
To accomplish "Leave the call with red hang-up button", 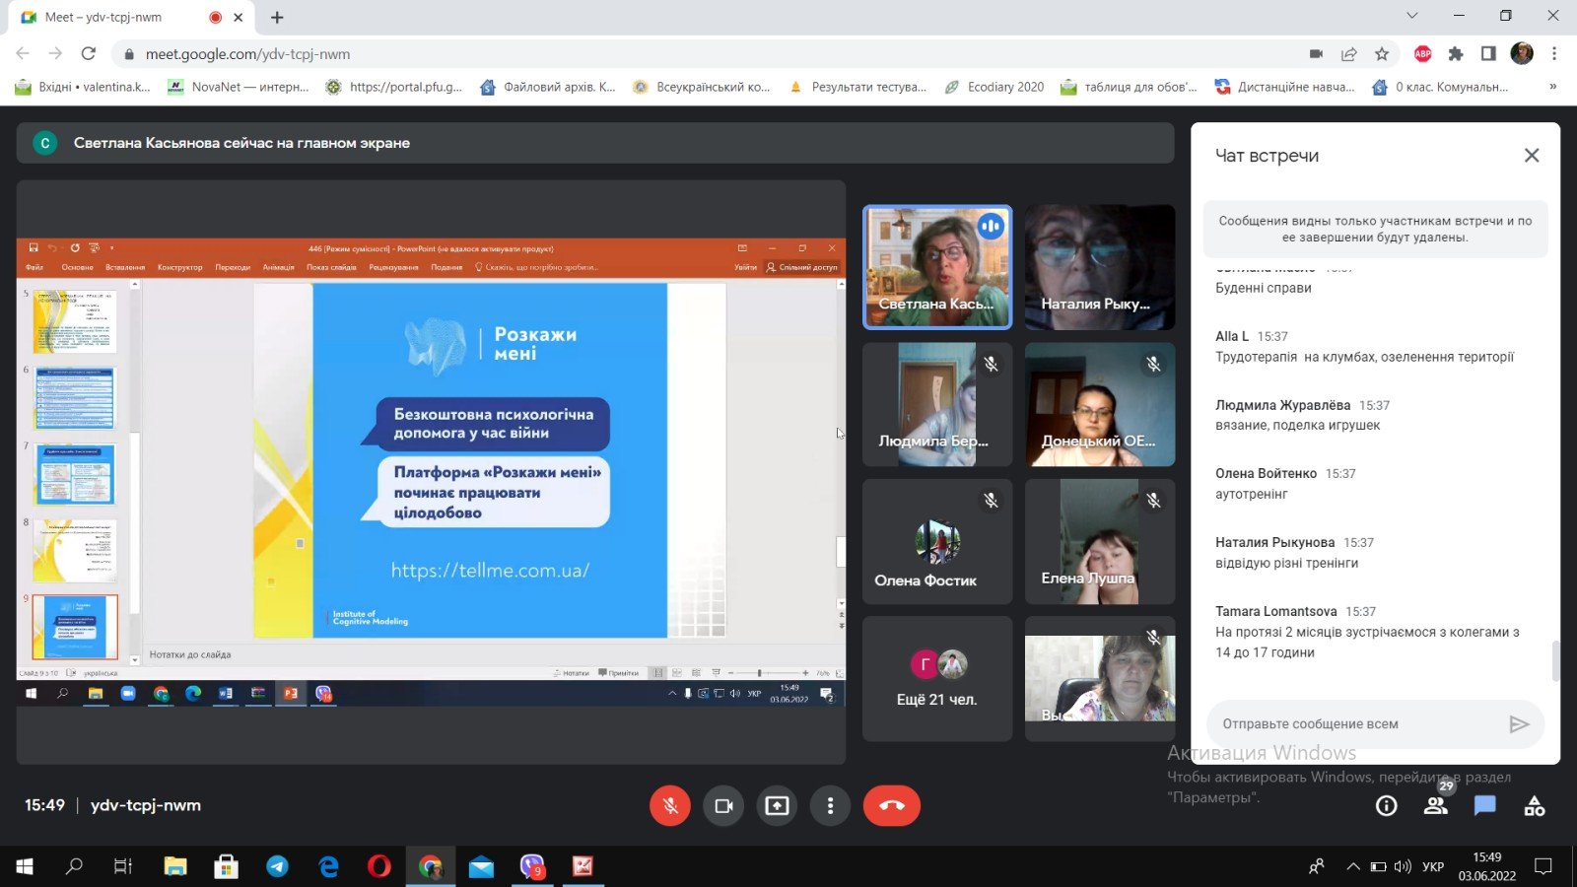I will 892,806.
